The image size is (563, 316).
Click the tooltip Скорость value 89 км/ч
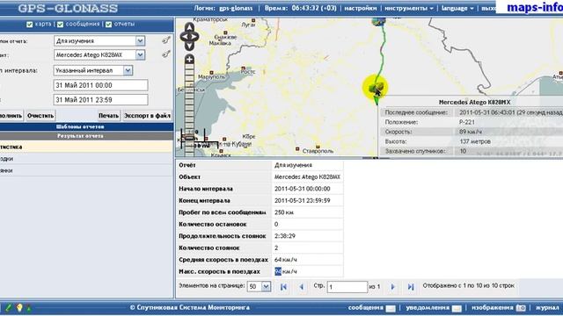pyautogui.click(x=471, y=132)
